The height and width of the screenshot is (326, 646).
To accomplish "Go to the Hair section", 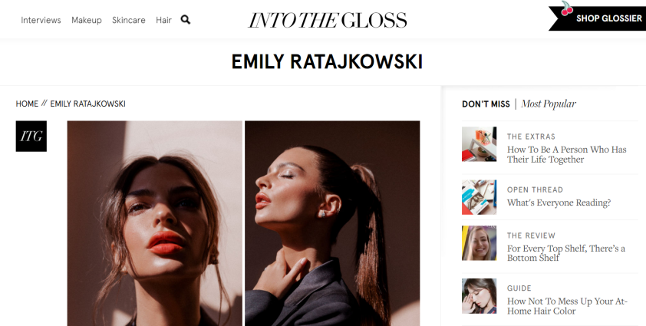I will [x=163, y=20].
